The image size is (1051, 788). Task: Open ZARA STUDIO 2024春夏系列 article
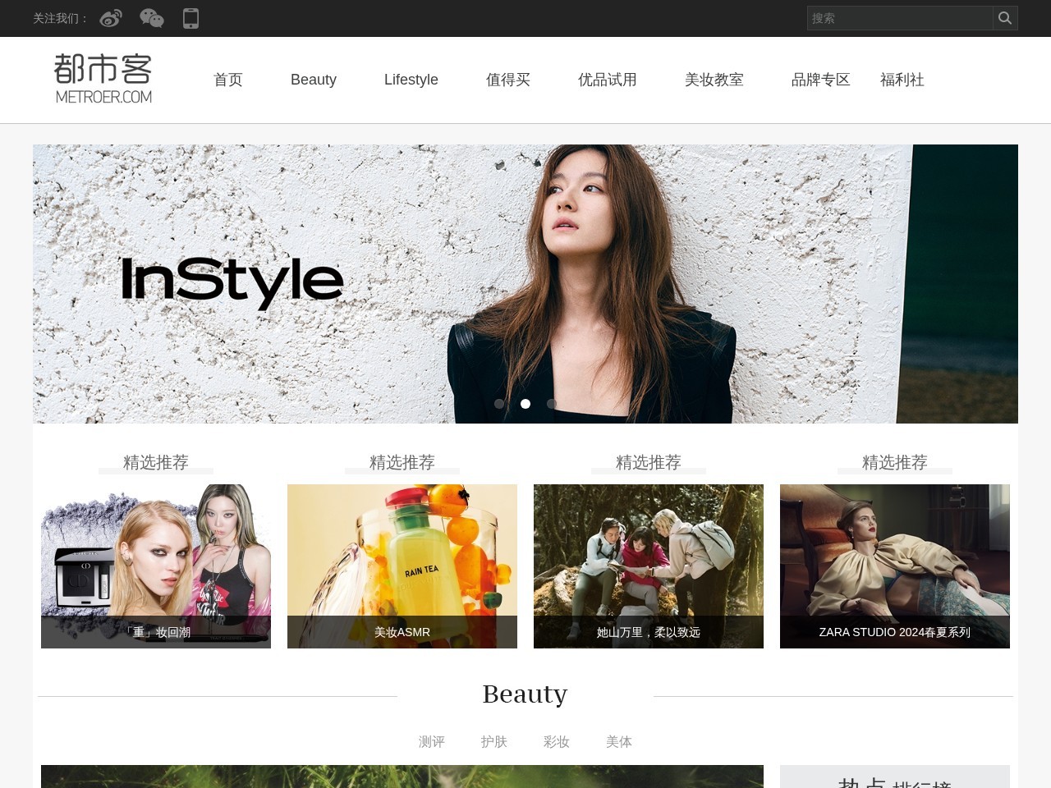[895, 558]
